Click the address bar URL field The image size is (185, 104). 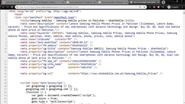pos(78,7)
